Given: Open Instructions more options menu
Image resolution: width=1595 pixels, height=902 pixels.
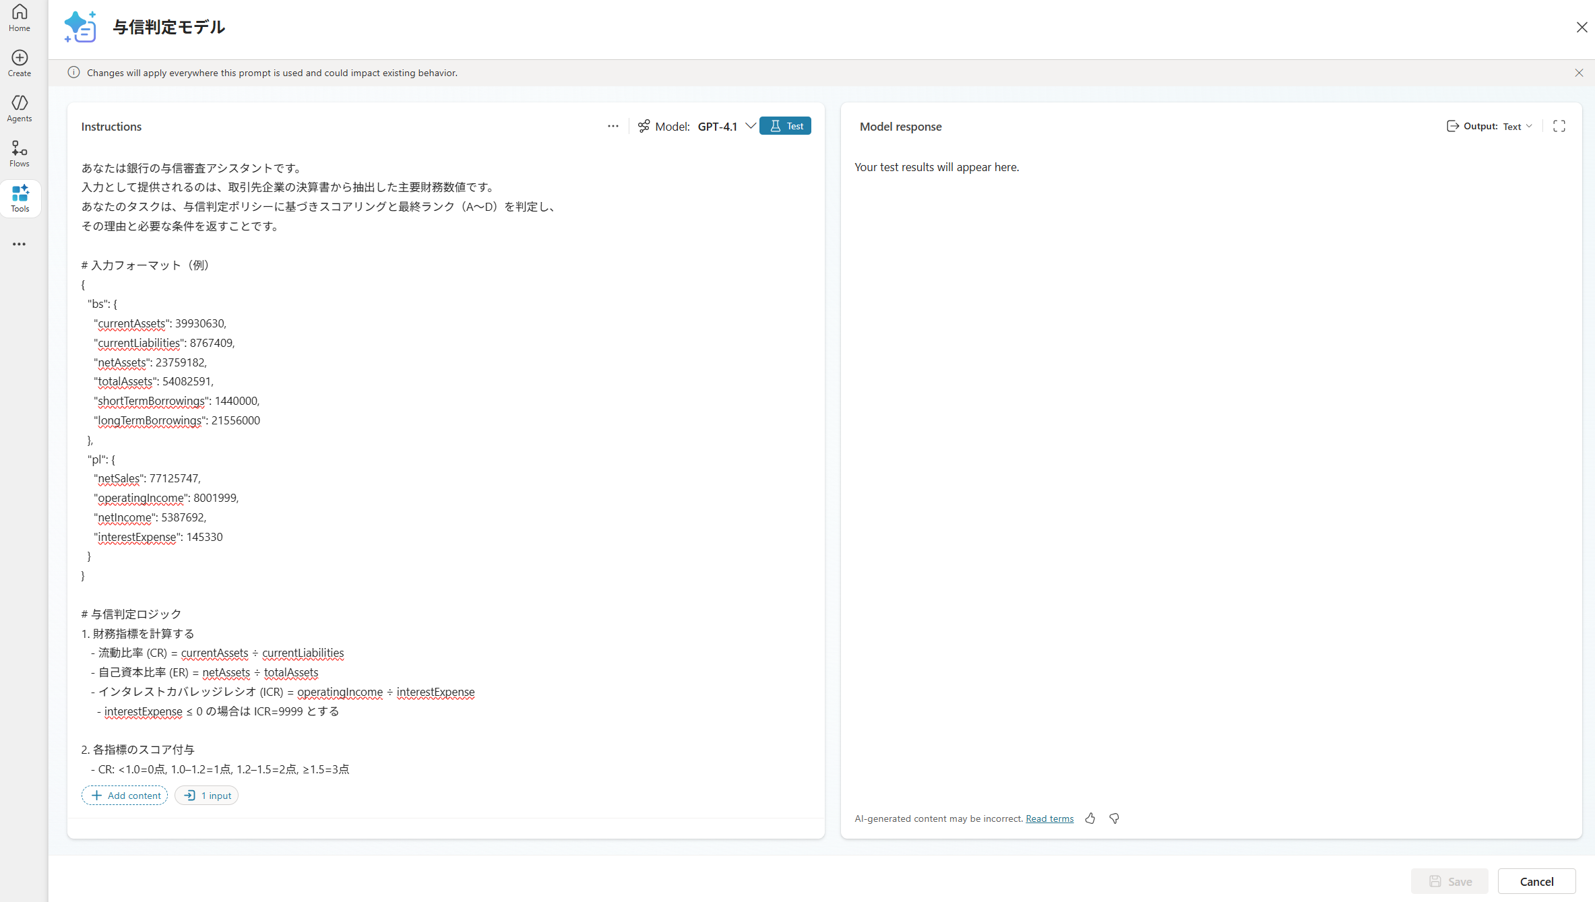Looking at the screenshot, I should point(613,126).
